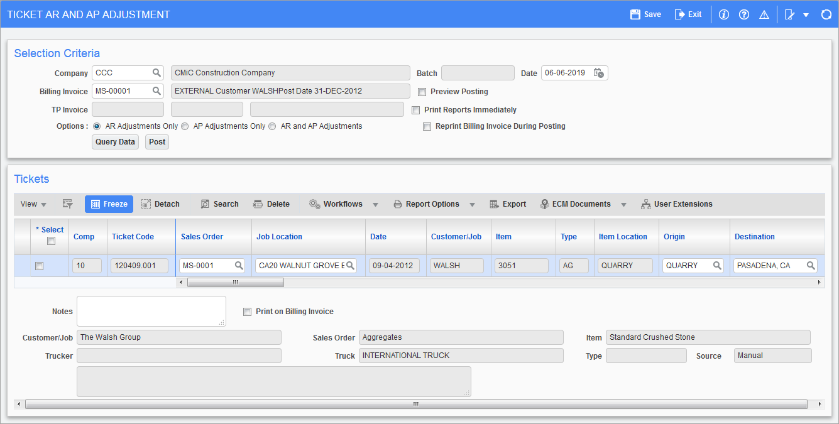The width and height of the screenshot is (839, 424).
Task: Click the refresh icon in title bar
Action: (x=826, y=14)
